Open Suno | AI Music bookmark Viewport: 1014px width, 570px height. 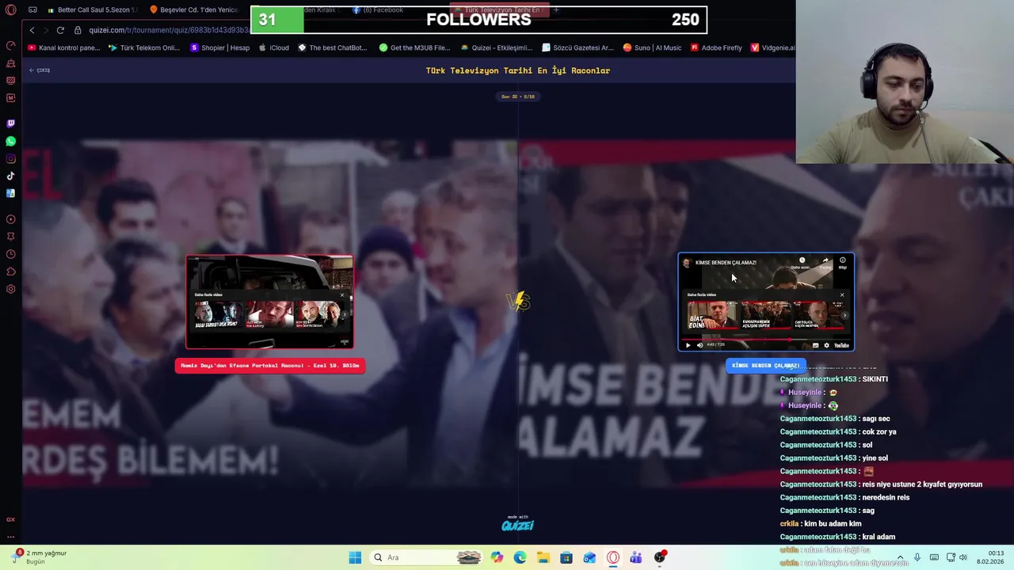point(652,47)
